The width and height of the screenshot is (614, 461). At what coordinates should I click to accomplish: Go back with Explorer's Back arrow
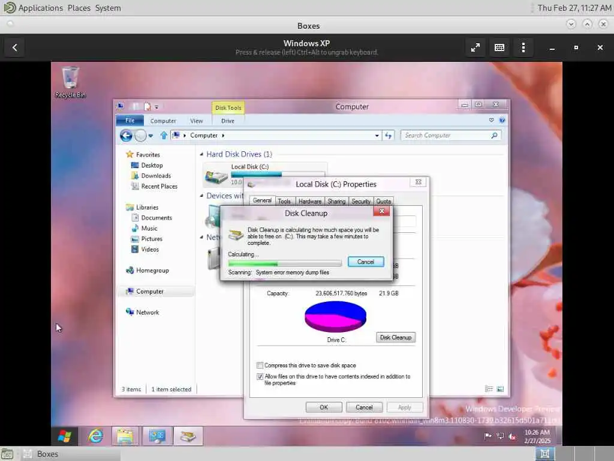(126, 136)
